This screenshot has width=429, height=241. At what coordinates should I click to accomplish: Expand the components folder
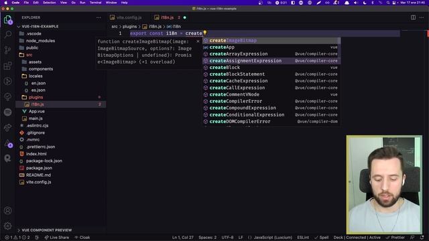pyautogui.click(x=61, y=69)
